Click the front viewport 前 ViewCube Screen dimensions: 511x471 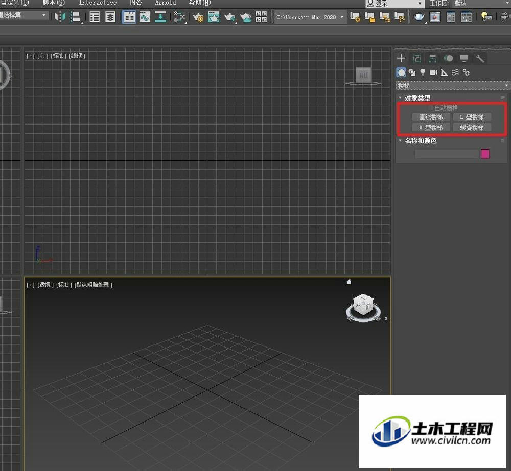363,75
